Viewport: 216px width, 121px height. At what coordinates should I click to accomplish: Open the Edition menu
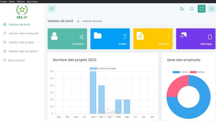[12, 2]
